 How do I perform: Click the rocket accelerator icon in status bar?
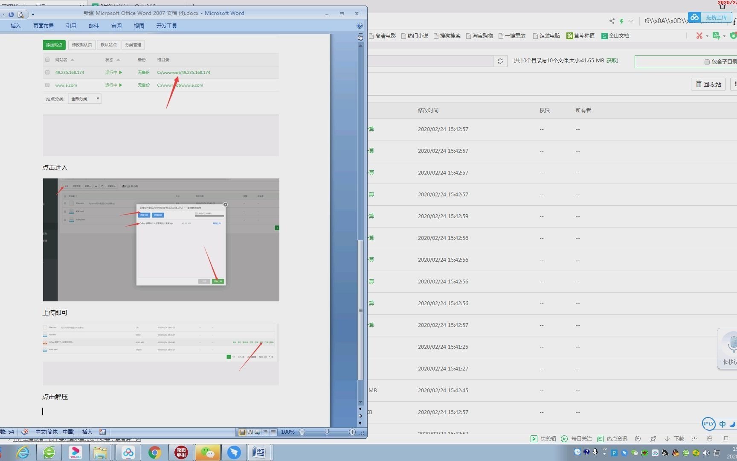point(653,438)
